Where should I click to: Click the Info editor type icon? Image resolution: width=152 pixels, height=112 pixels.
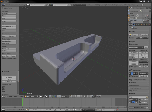[x=4, y=5]
